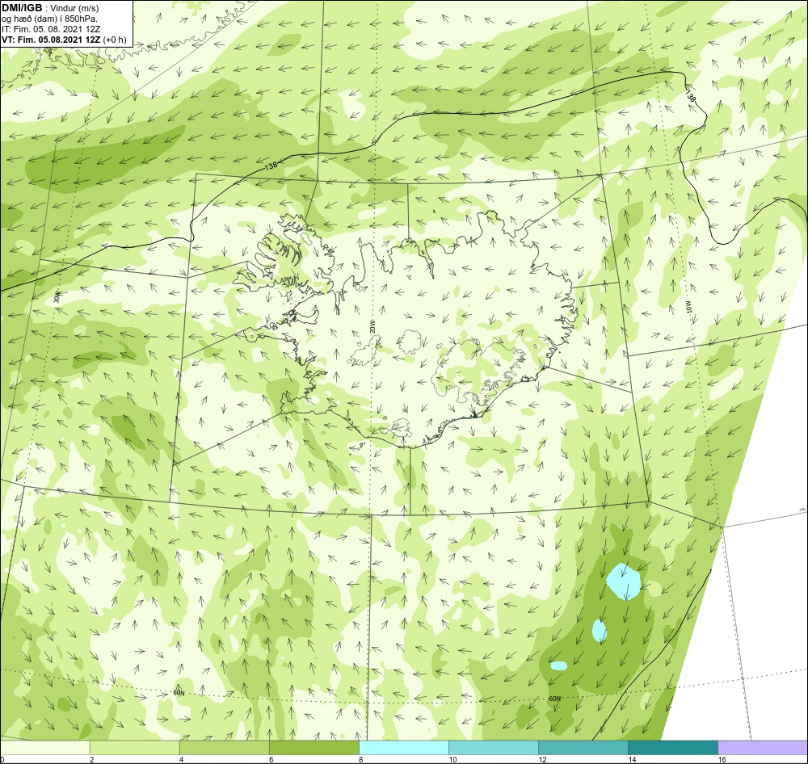
Task: Choose the purple legend swatch above 16 m/s
Action: [x=763, y=748]
